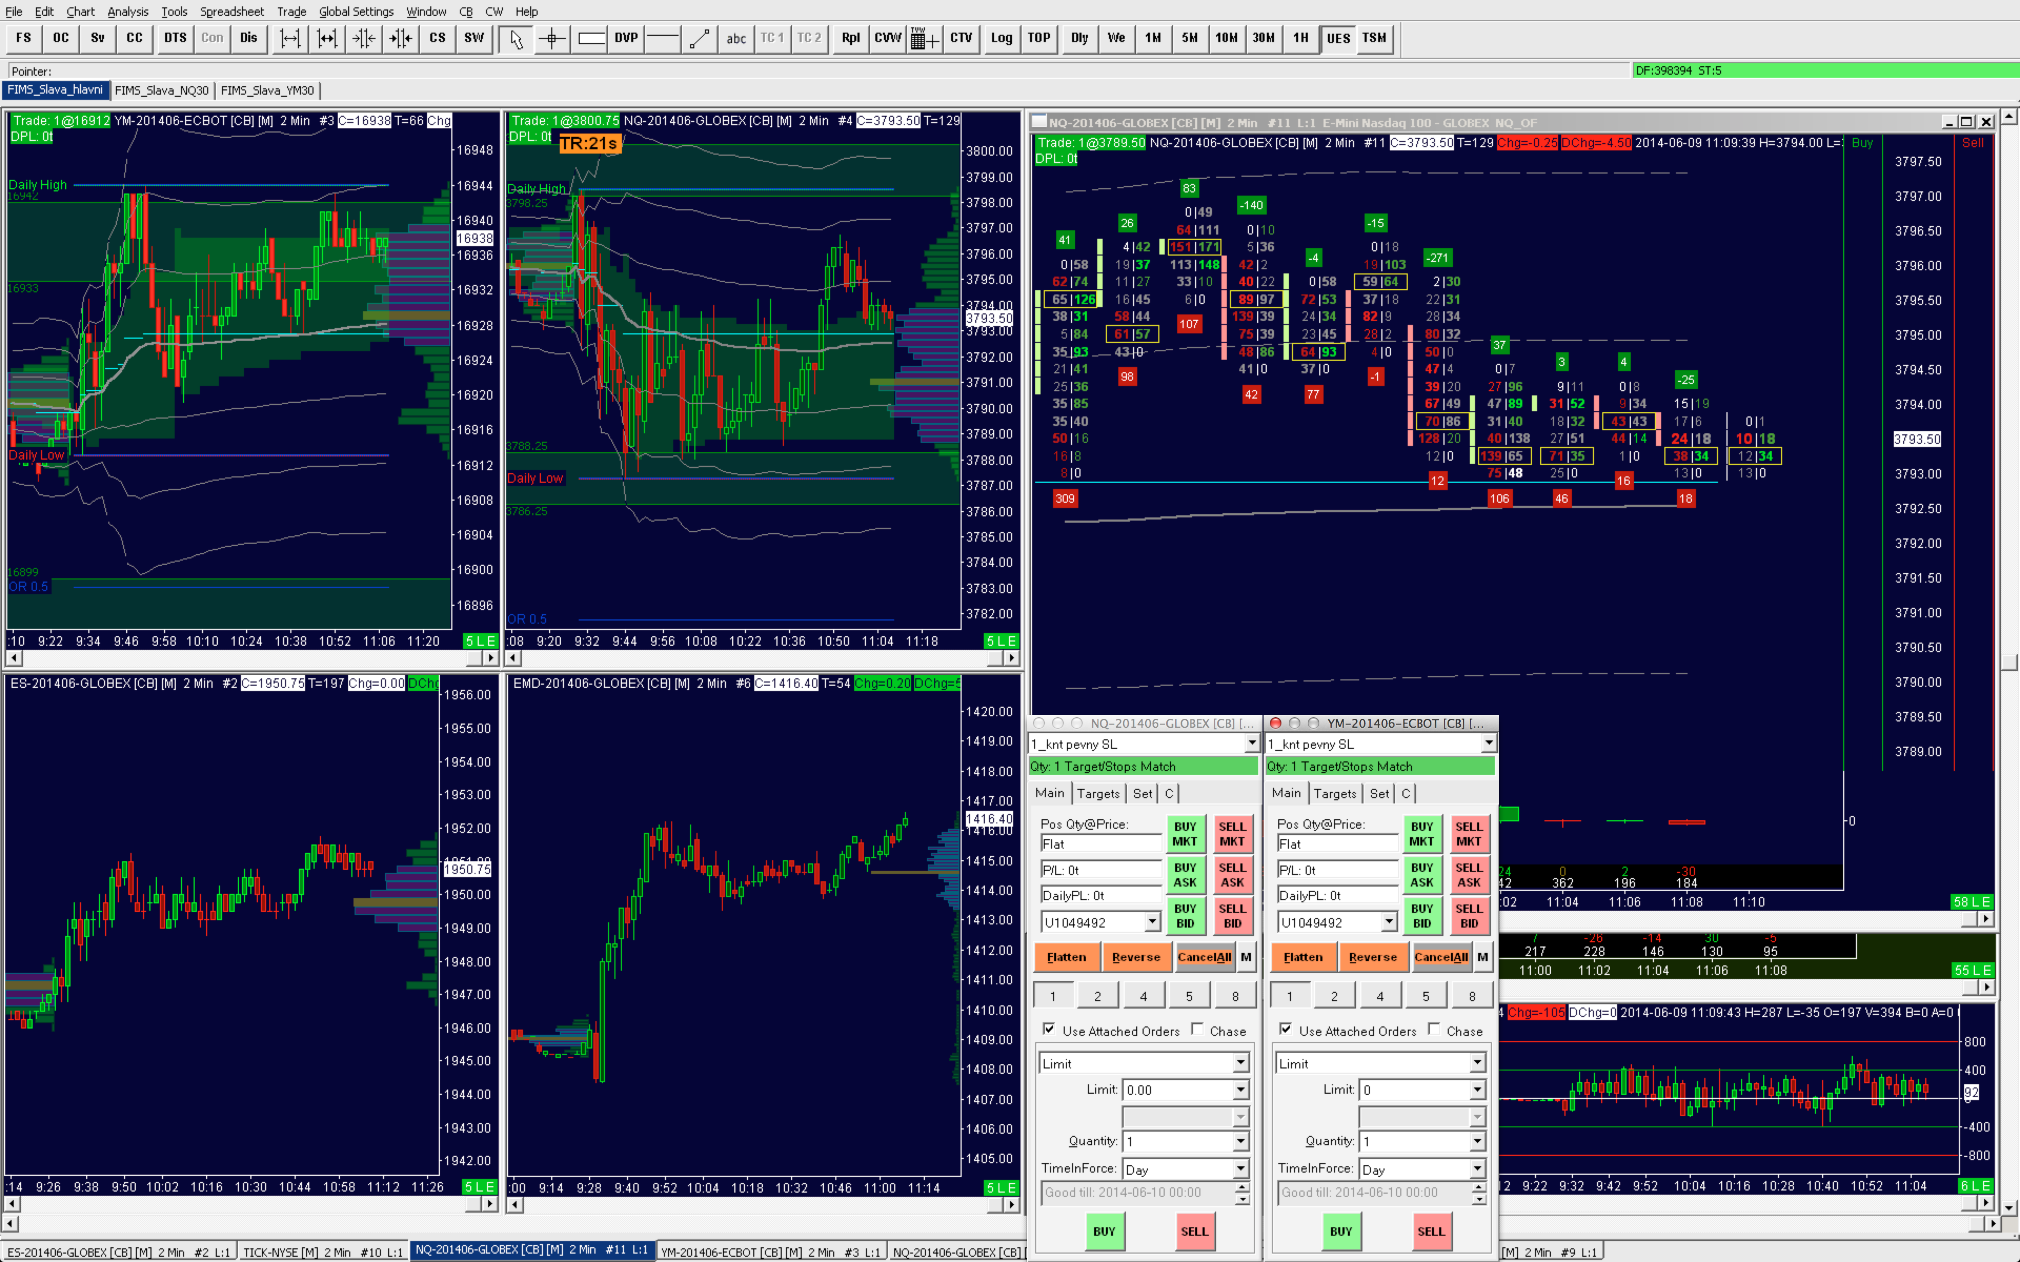
Task: Open the Limit order type dropdown in NQ panel
Action: coord(1240,1063)
